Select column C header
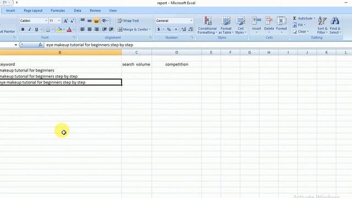This screenshot has width=352, height=198. click(x=136, y=53)
